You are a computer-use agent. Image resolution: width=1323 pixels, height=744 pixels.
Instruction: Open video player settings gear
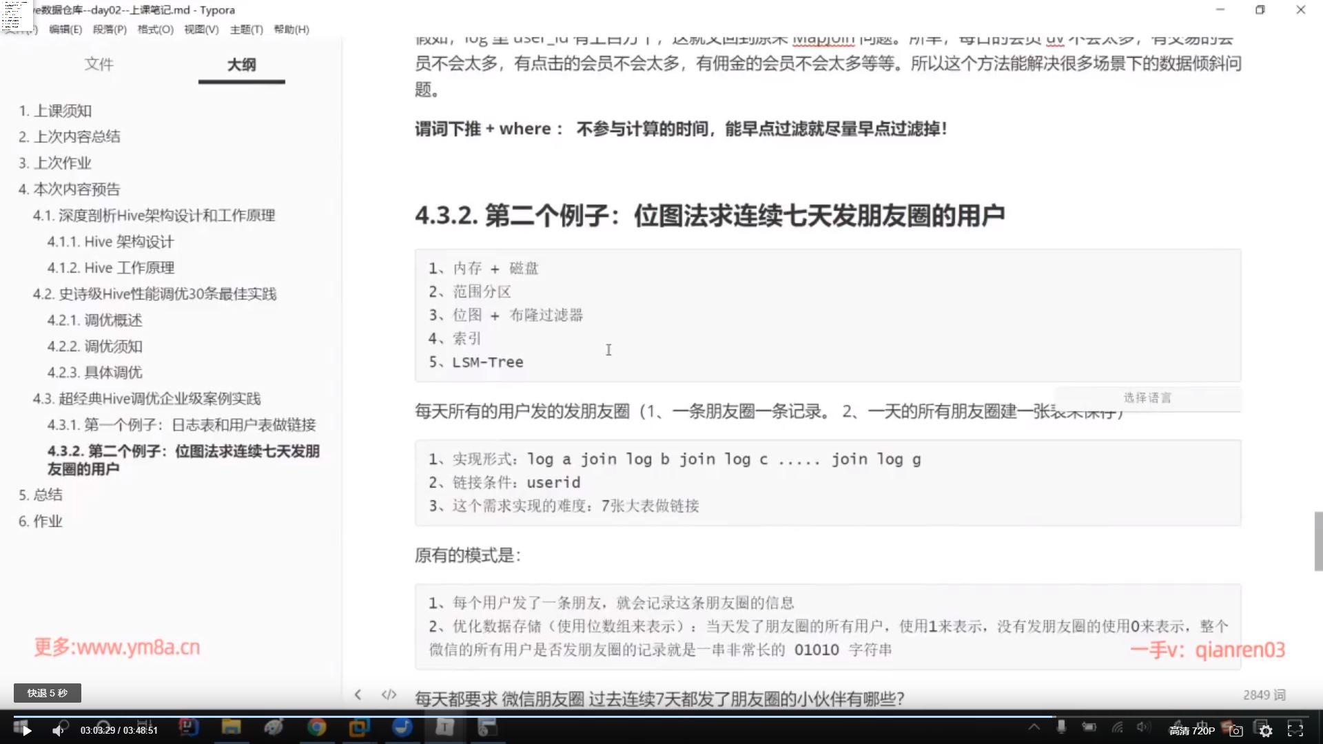pos(1266,731)
